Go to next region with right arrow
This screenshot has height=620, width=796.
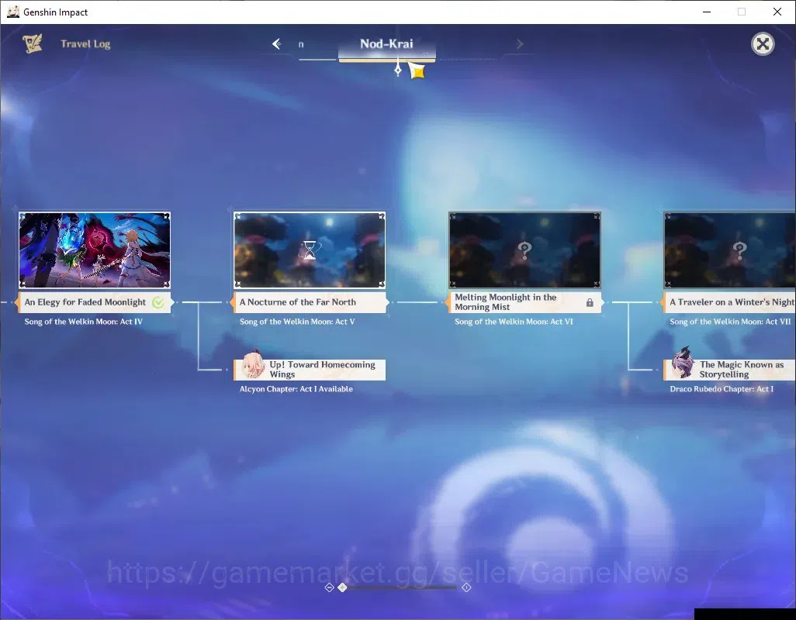(519, 44)
